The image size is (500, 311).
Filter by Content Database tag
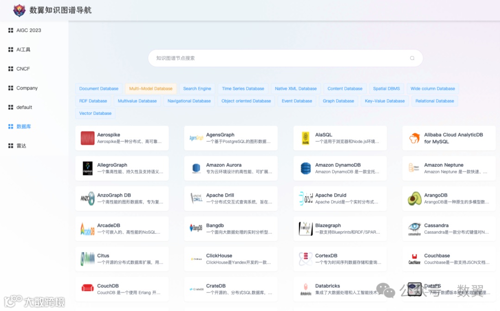(345, 88)
